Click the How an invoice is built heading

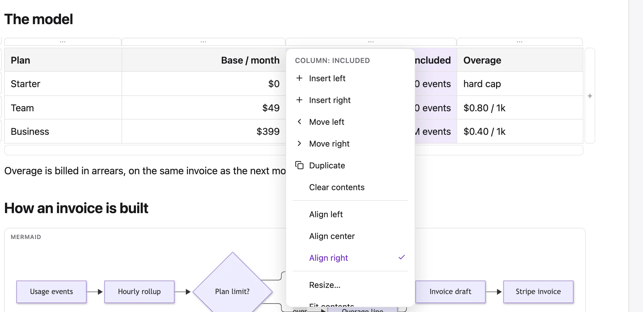pyautogui.click(x=76, y=208)
